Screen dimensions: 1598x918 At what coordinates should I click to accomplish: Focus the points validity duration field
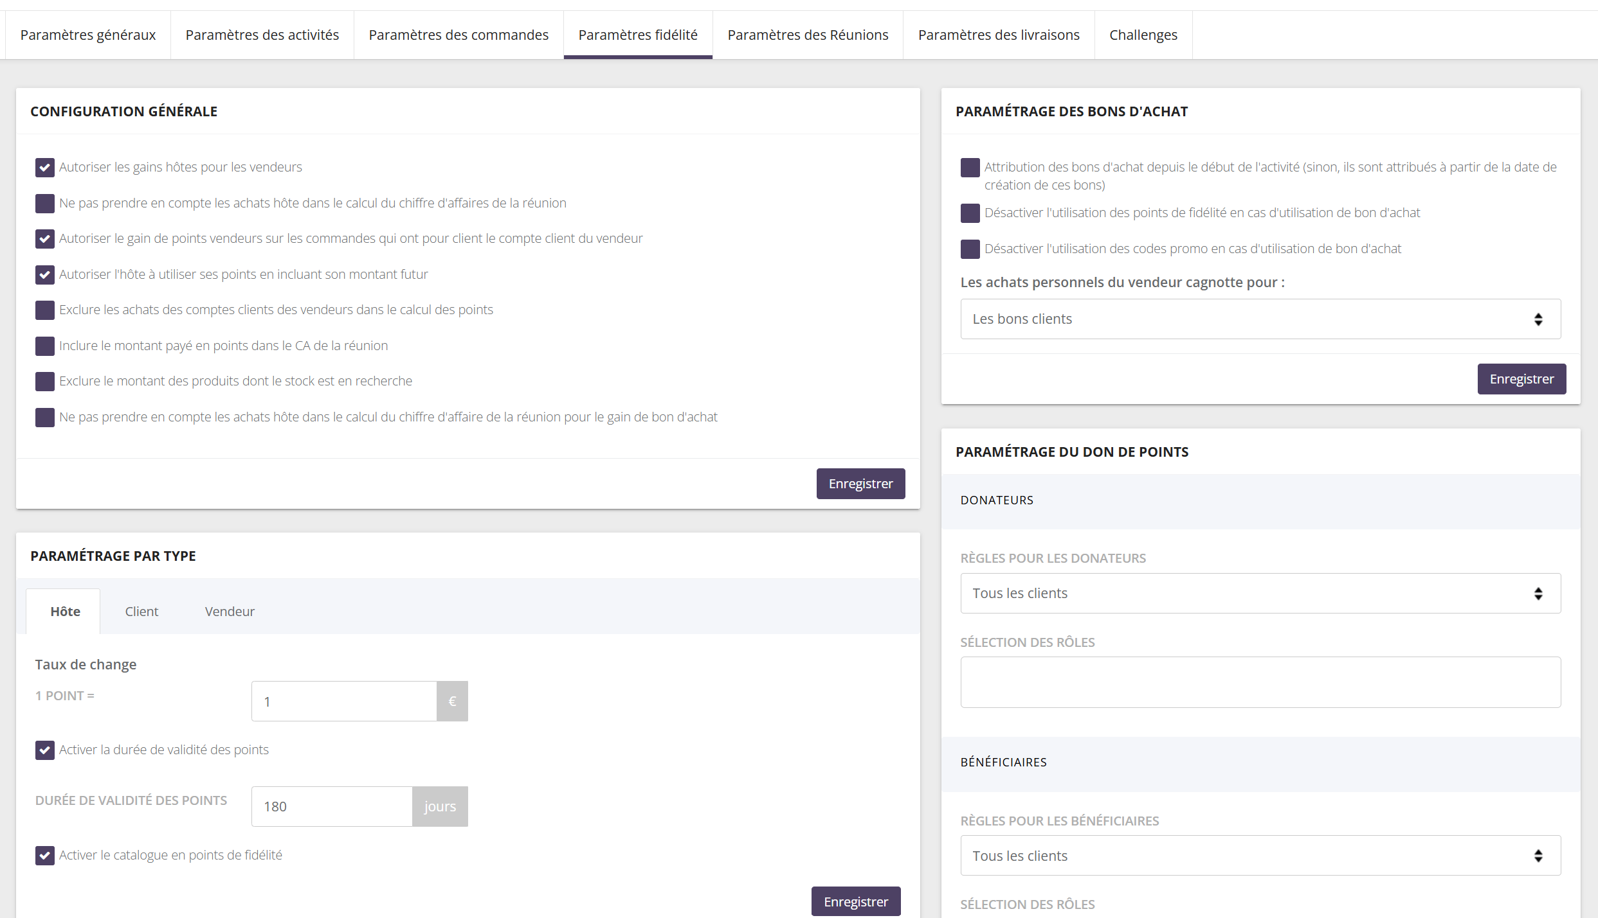click(x=332, y=807)
